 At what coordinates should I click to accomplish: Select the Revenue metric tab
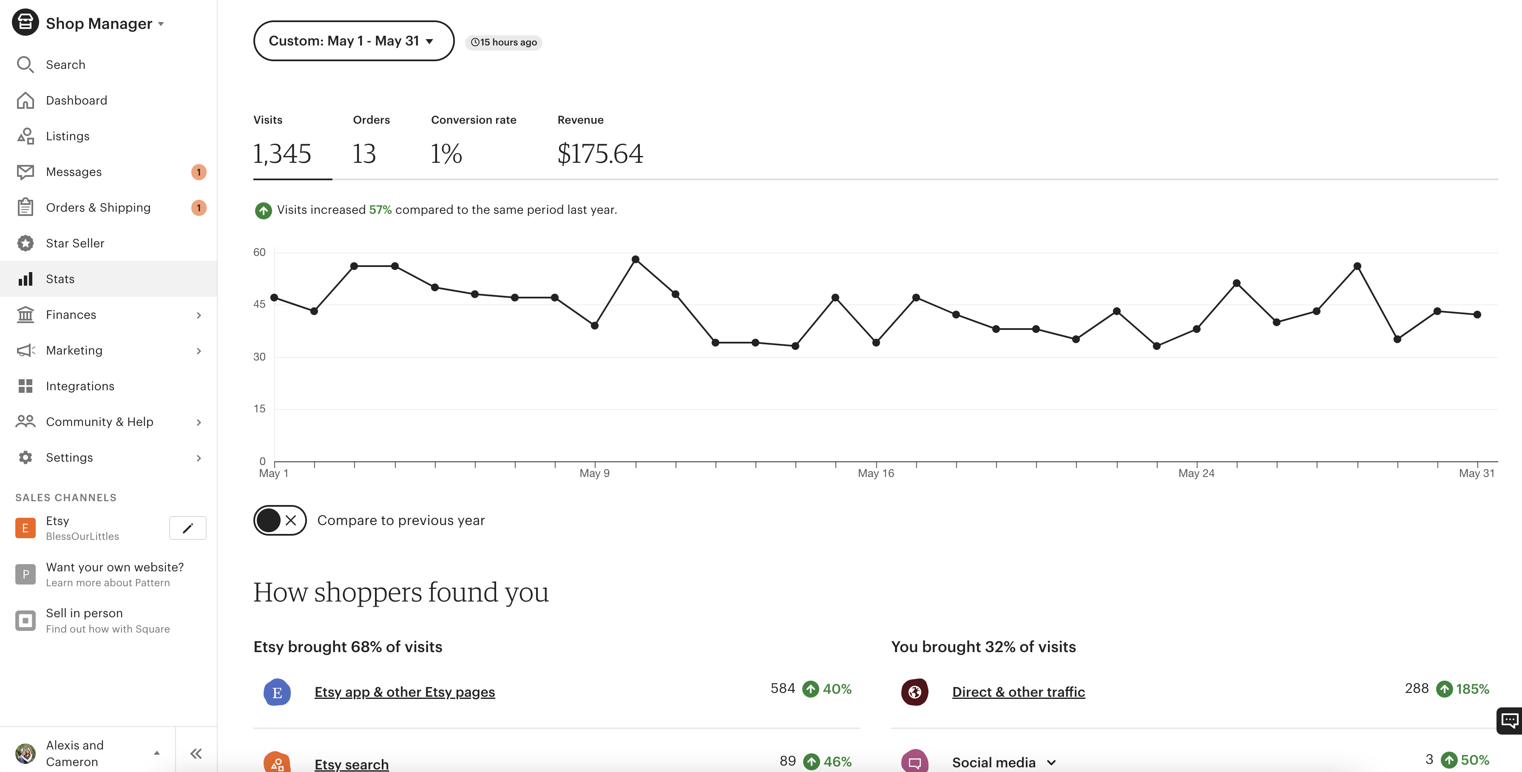tap(600, 142)
